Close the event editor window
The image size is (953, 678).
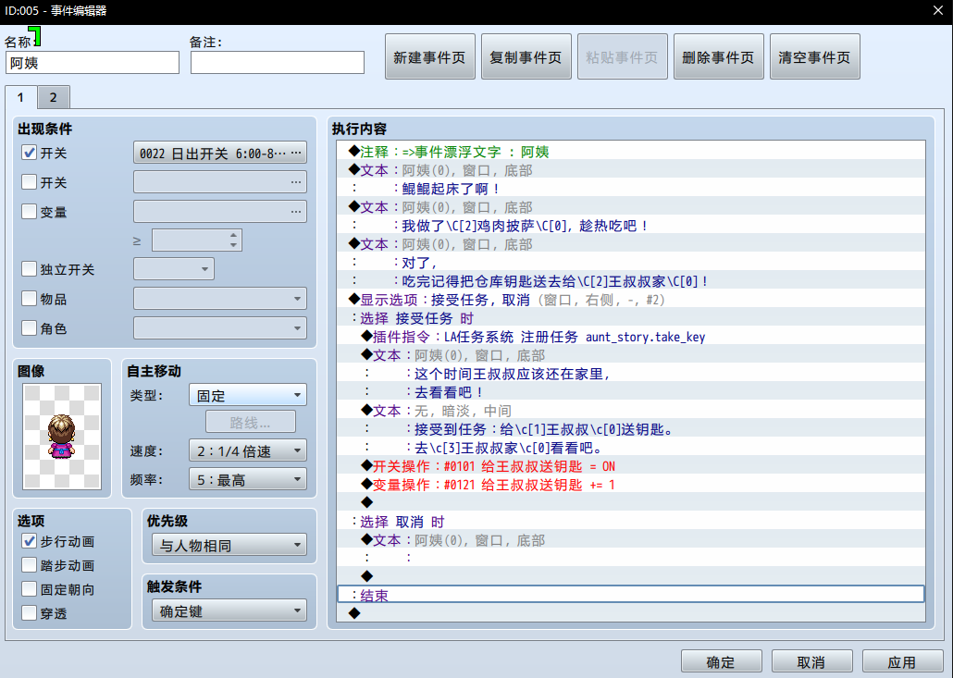[938, 11]
